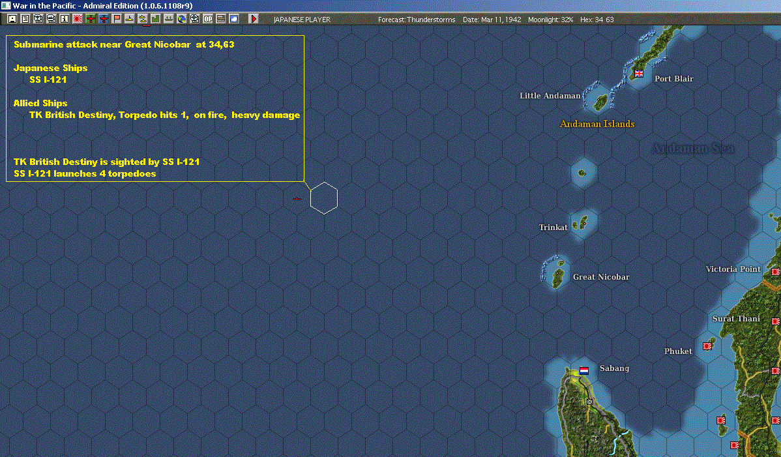781x457 pixels.
Task: Click the third toolbar icon with aircraft screen
Action: click(x=38, y=19)
